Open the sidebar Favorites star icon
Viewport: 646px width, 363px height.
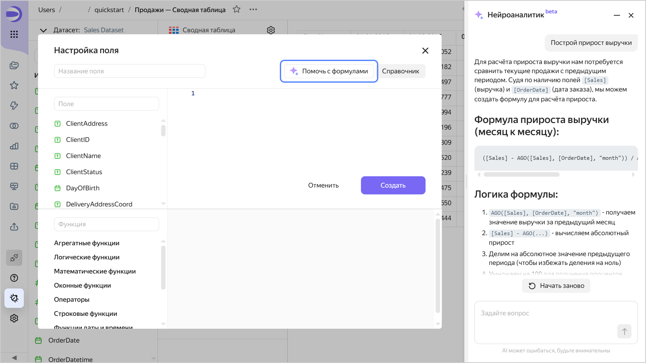tap(14, 85)
